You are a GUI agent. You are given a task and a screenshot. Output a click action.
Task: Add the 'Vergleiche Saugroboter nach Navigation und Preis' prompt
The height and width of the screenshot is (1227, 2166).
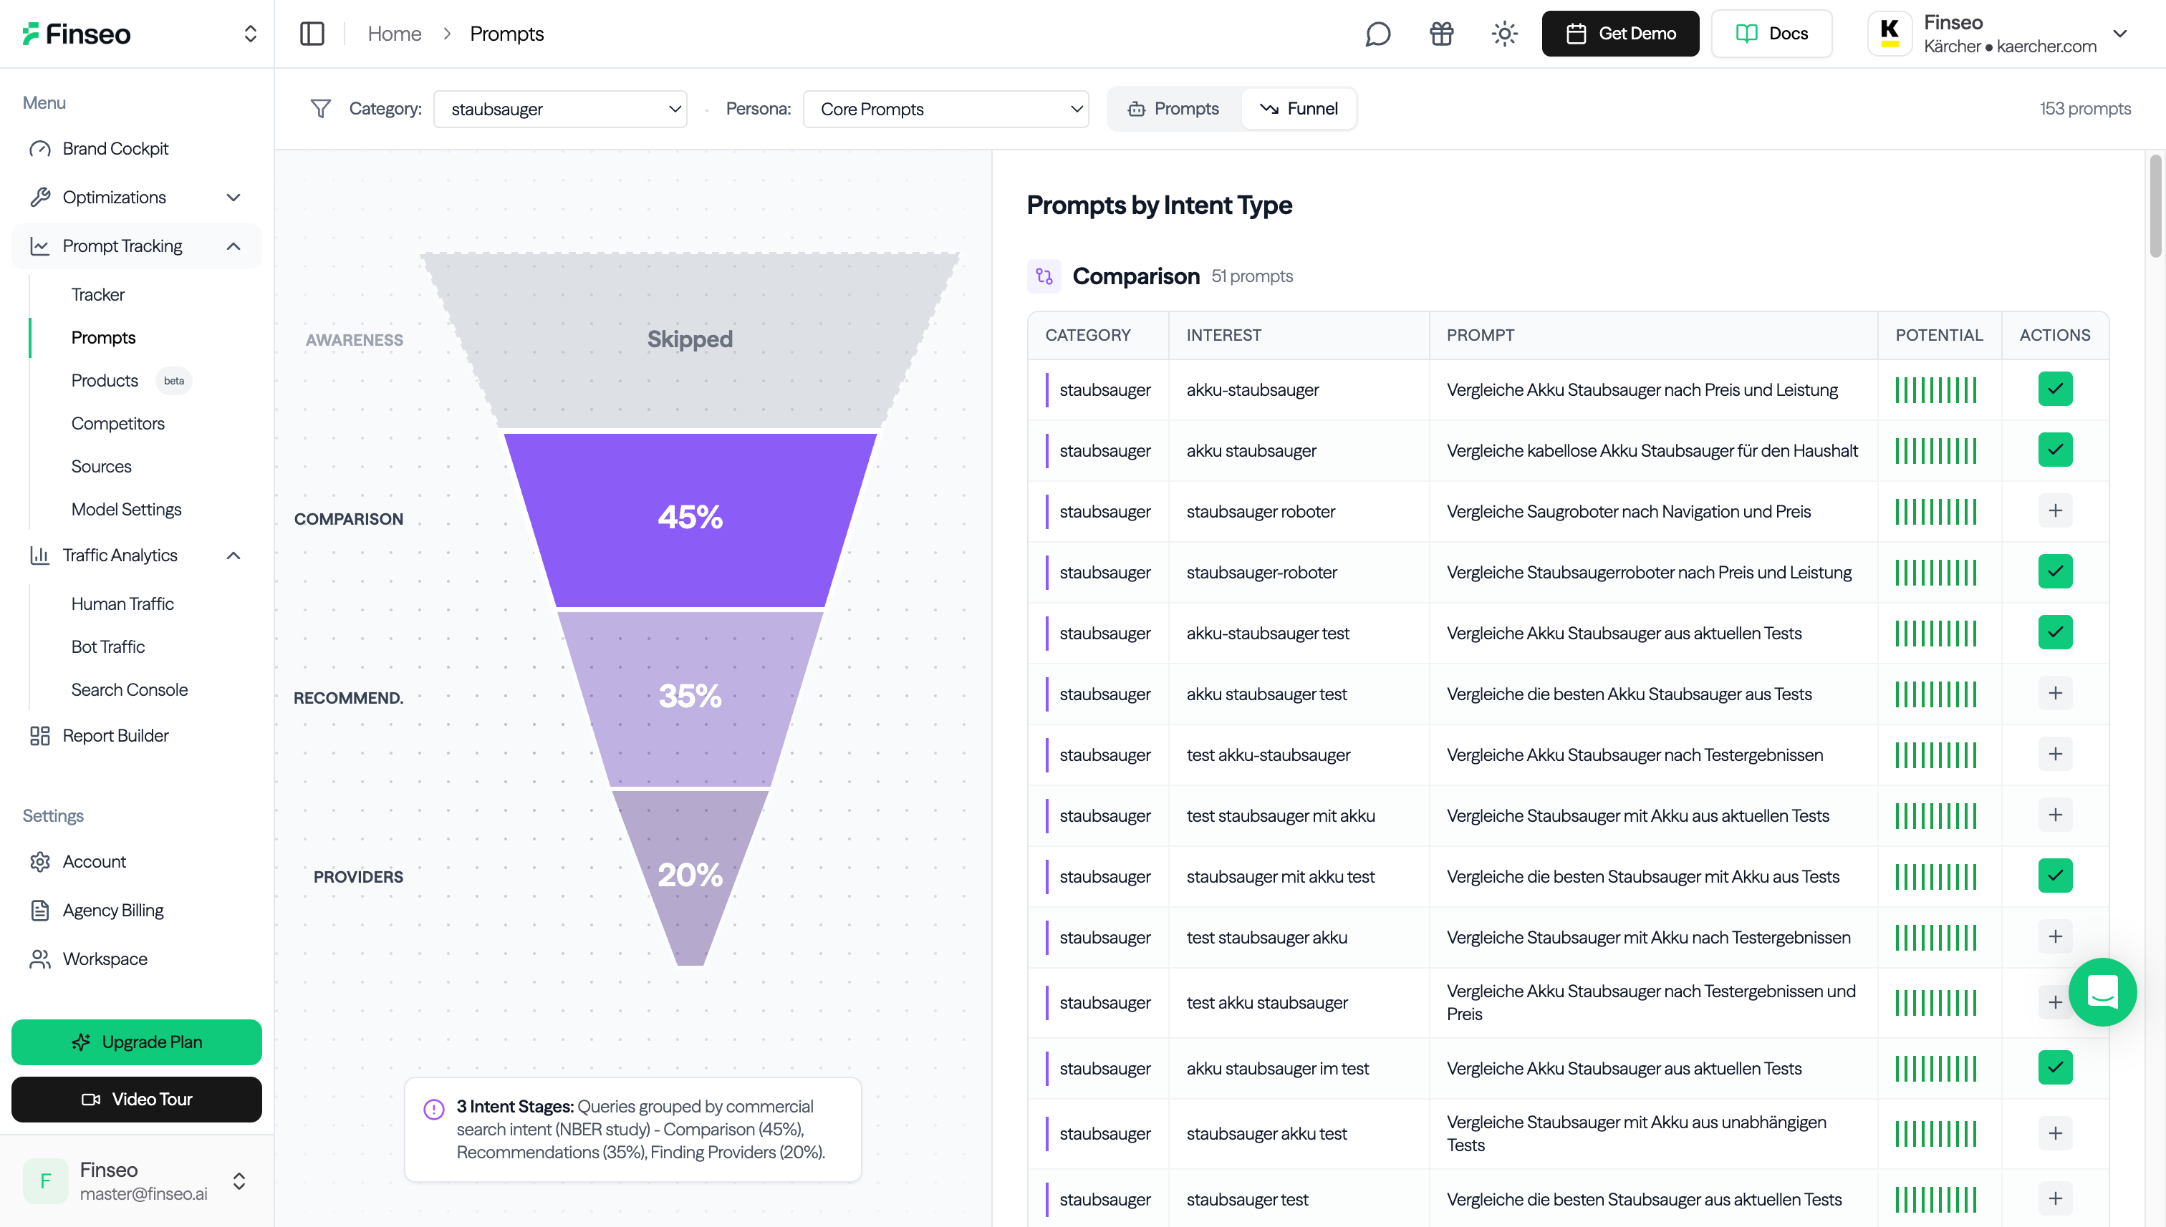click(x=2055, y=510)
